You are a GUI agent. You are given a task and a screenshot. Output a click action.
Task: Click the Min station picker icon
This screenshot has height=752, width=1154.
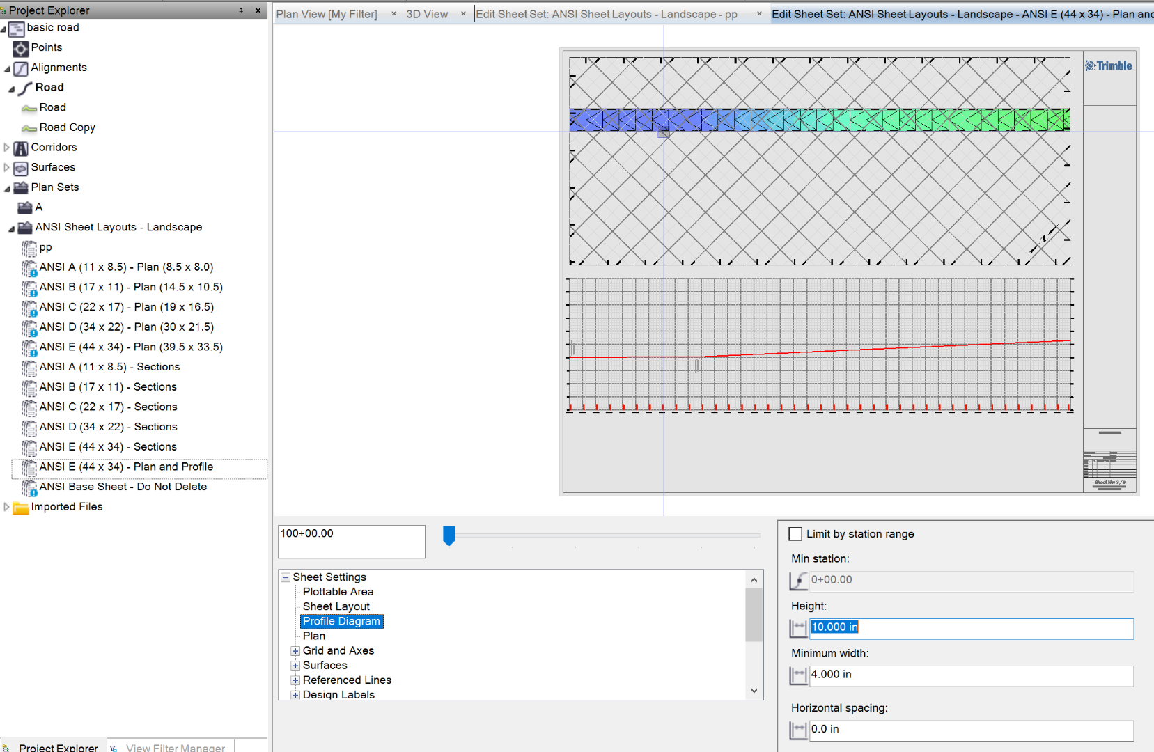[x=798, y=581]
